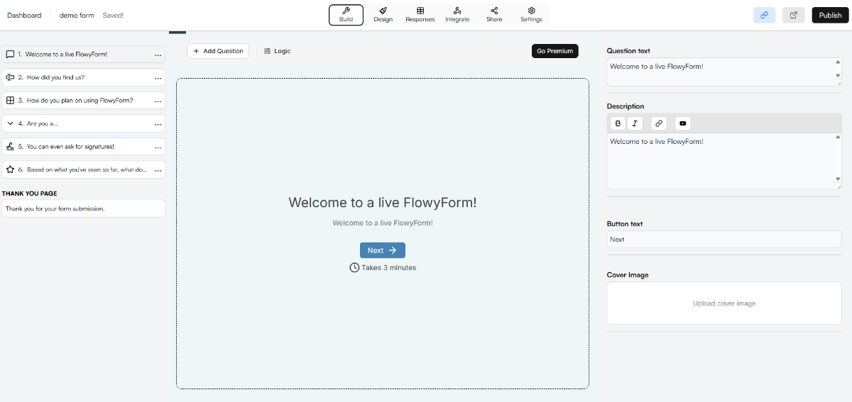The width and height of the screenshot is (852, 402).
Task: Click the Next button in form preview
Action: click(x=383, y=250)
